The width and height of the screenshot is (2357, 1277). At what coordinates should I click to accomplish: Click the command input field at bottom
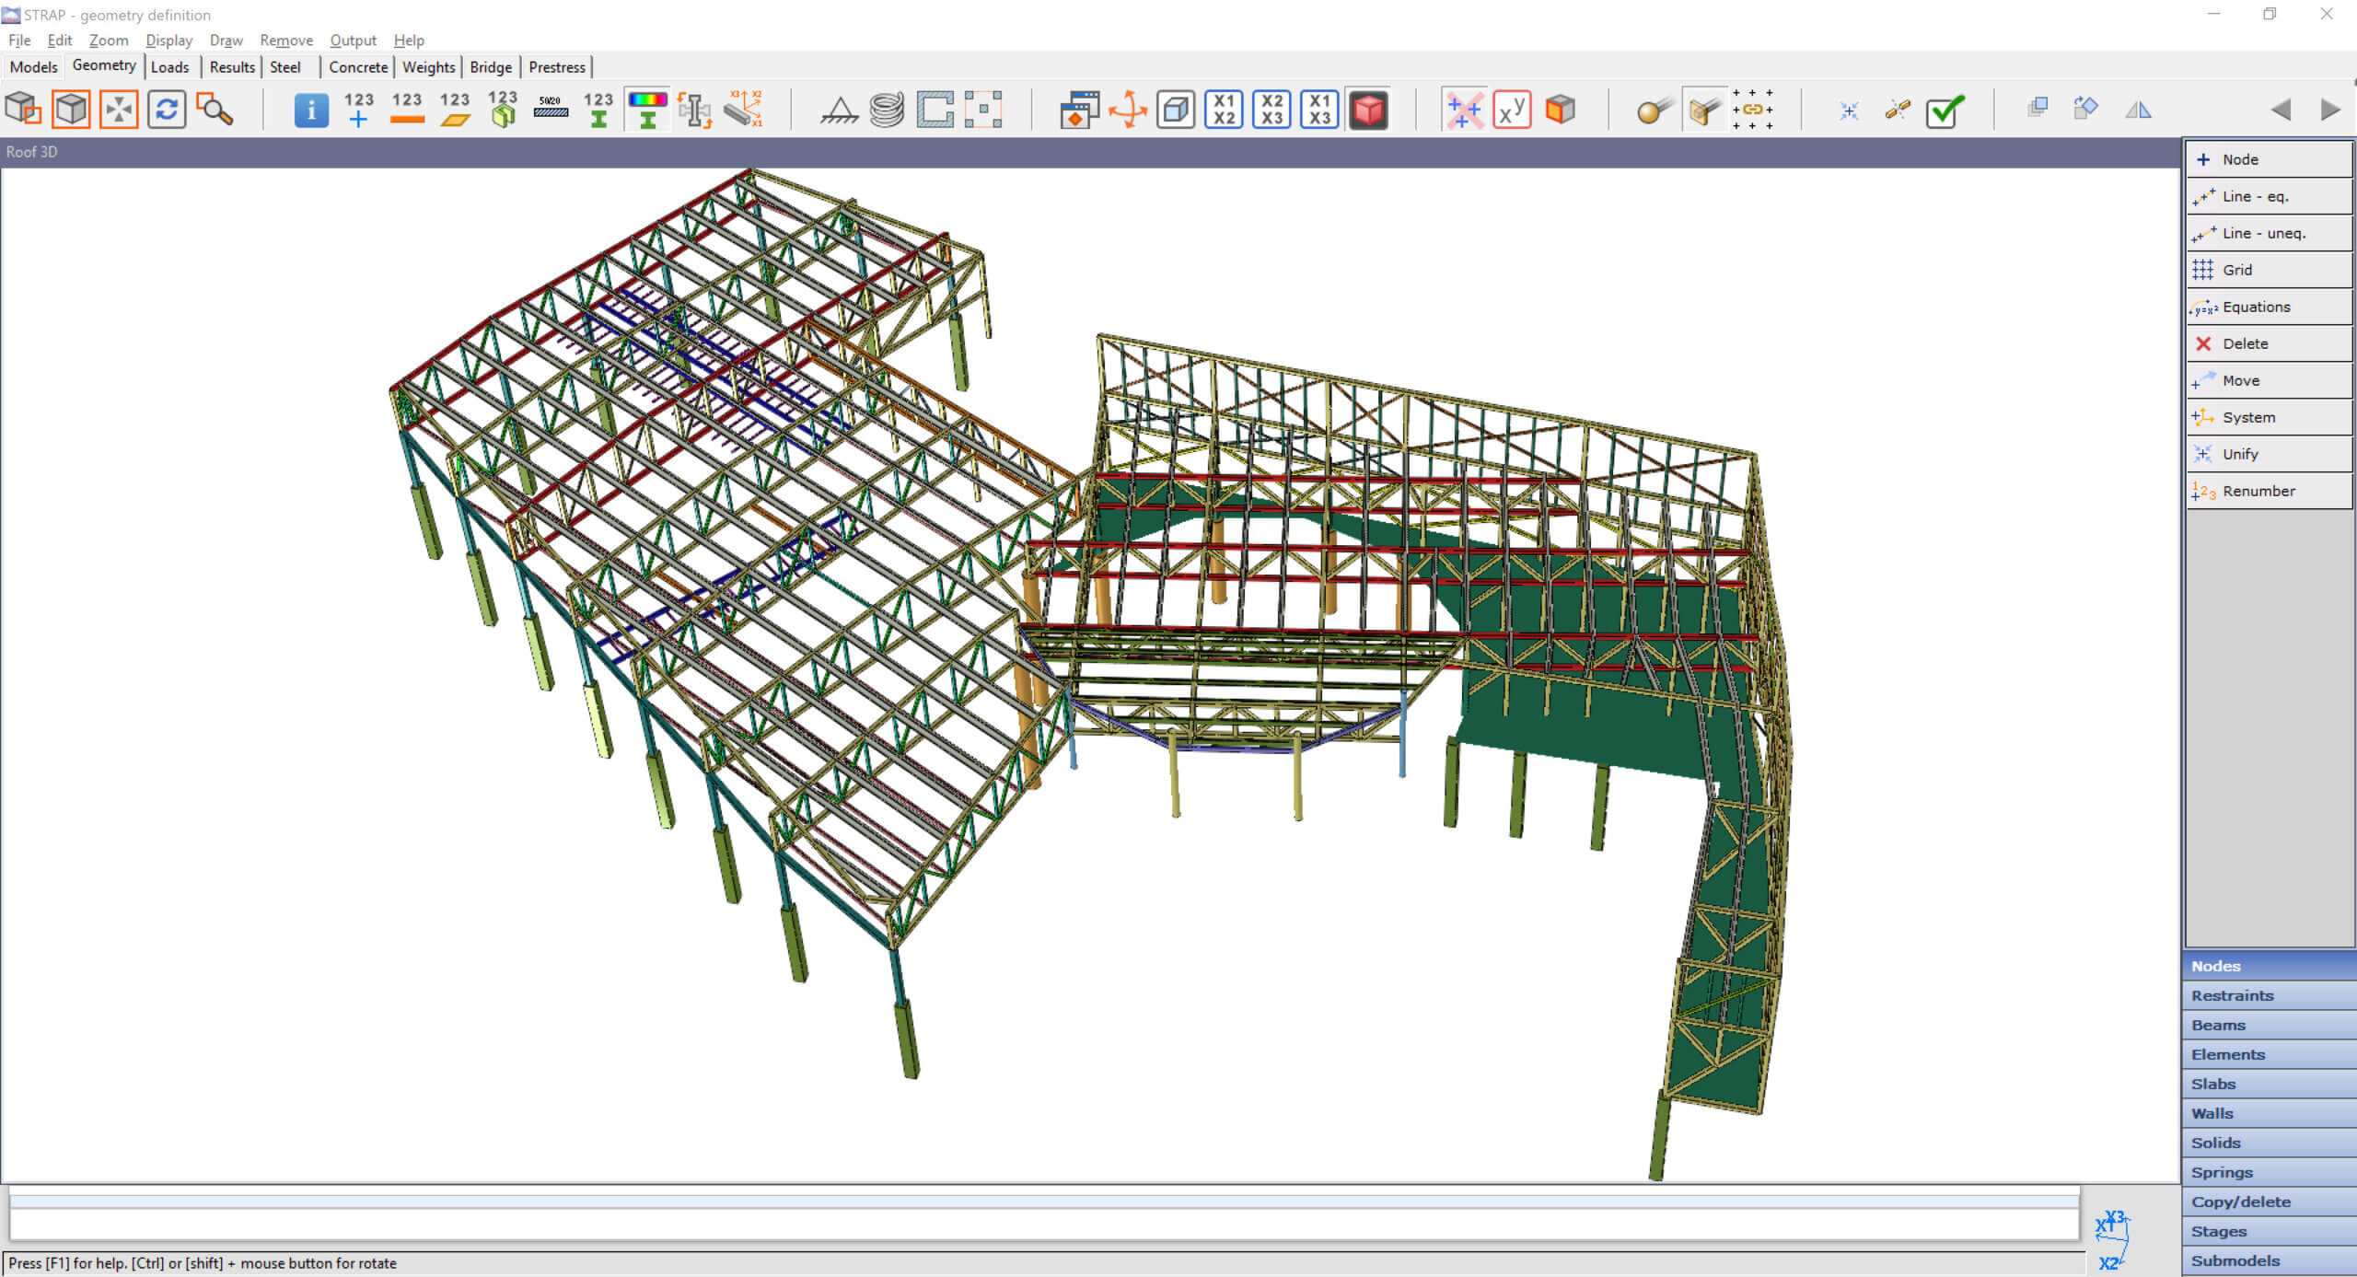click(1043, 1225)
